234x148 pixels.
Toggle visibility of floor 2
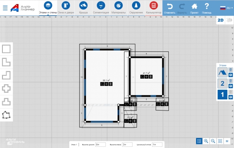pos(230,86)
